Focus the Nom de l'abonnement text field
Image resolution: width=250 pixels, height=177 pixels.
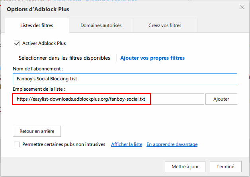pyautogui.click(x=125, y=79)
